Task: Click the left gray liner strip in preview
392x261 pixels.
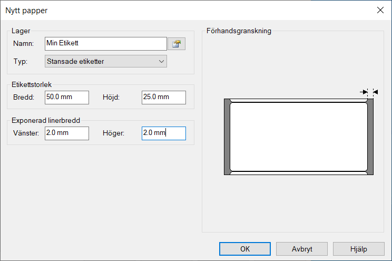Action: coord(227,136)
